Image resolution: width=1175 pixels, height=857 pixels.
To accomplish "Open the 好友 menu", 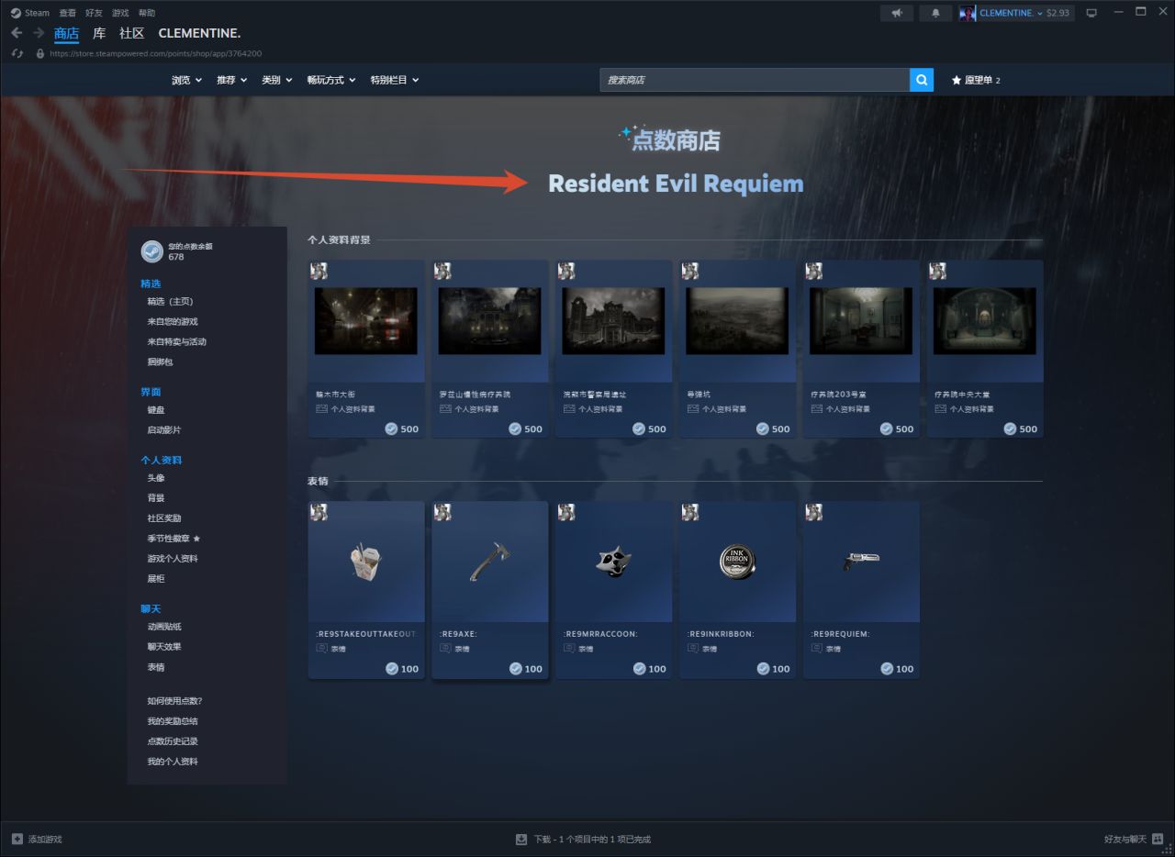I will (94, 13).
